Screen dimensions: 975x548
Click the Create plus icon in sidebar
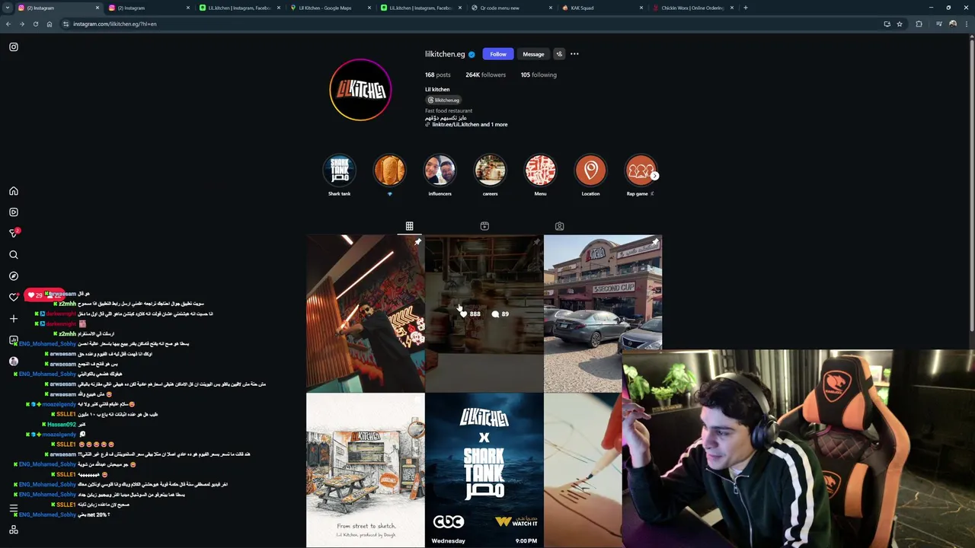[14, 319]
